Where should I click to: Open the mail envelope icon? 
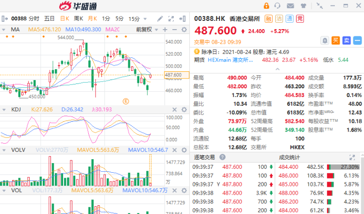coord(290,5)
